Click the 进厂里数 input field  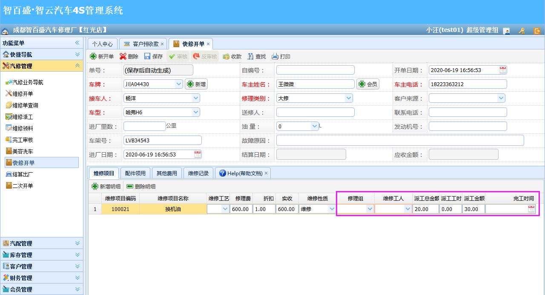pos(144,126)
